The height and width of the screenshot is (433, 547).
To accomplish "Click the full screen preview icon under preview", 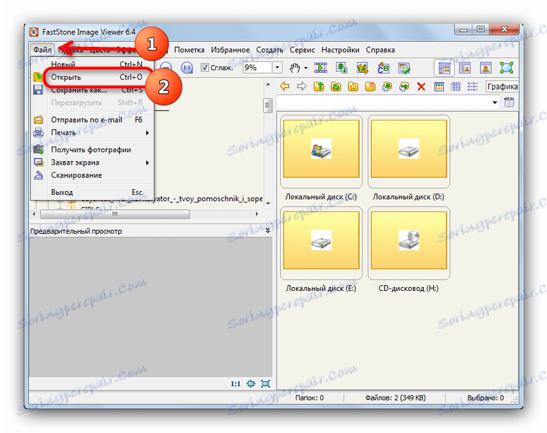I will point(265,384).
